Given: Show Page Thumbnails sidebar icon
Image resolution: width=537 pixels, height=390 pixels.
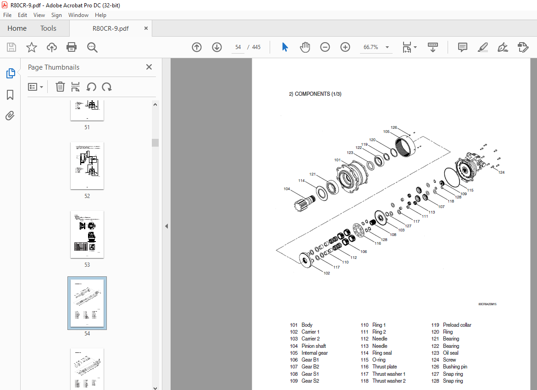Looking at the screenshot, I should click(10, 73).
